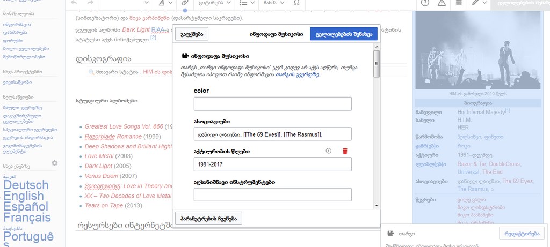Open Razorblade Romance album link
Viewport: 550px width, 247px height.
(x=113, y=136)
